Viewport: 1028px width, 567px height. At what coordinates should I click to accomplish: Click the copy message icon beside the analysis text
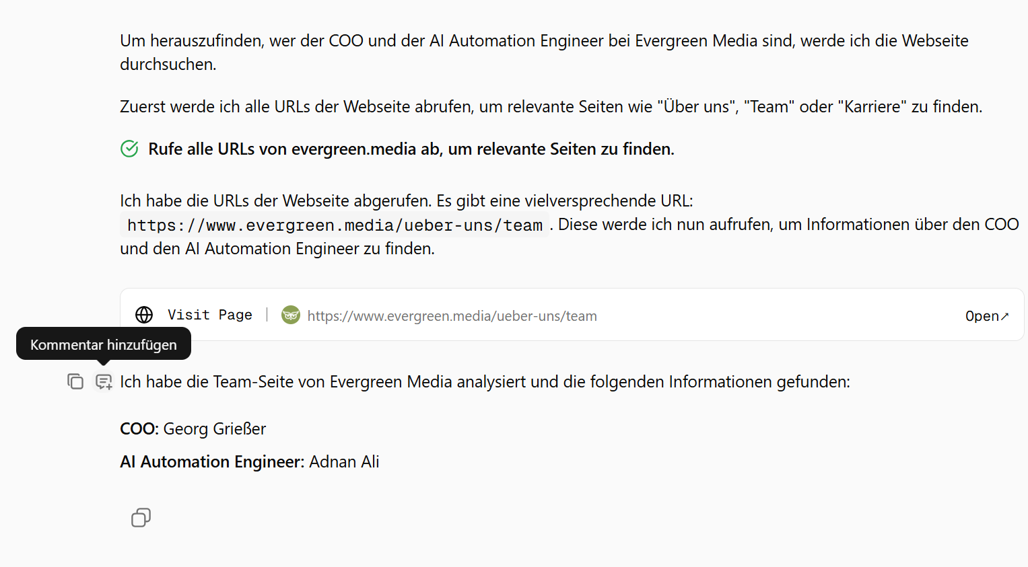tap(75, 381)
